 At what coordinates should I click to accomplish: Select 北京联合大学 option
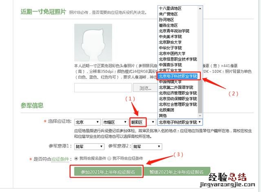click(x=178, y=42)
